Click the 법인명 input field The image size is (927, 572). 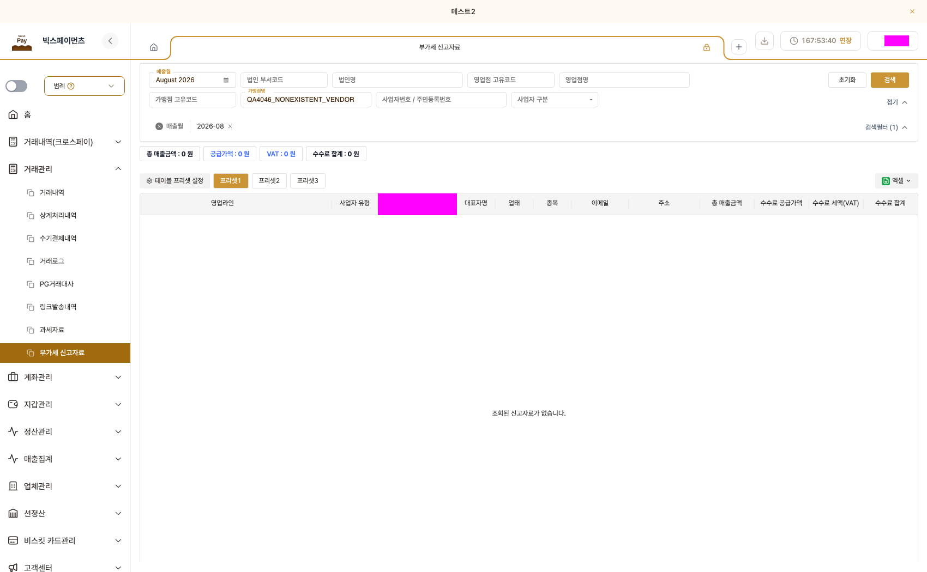pyautogui.click(x=398, y=80)
